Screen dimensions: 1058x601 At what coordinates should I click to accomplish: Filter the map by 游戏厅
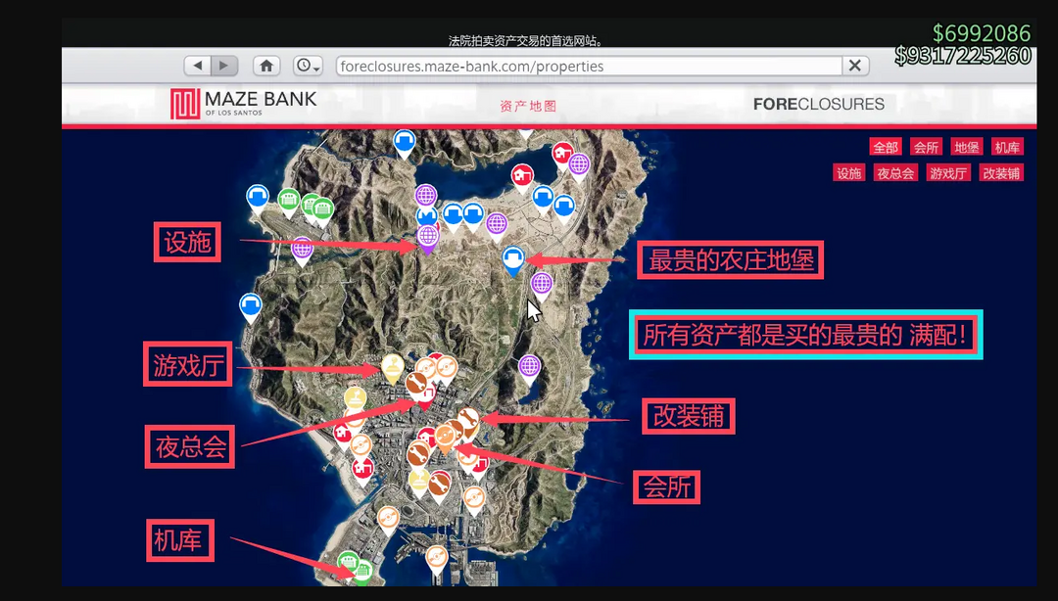point(948,173)
